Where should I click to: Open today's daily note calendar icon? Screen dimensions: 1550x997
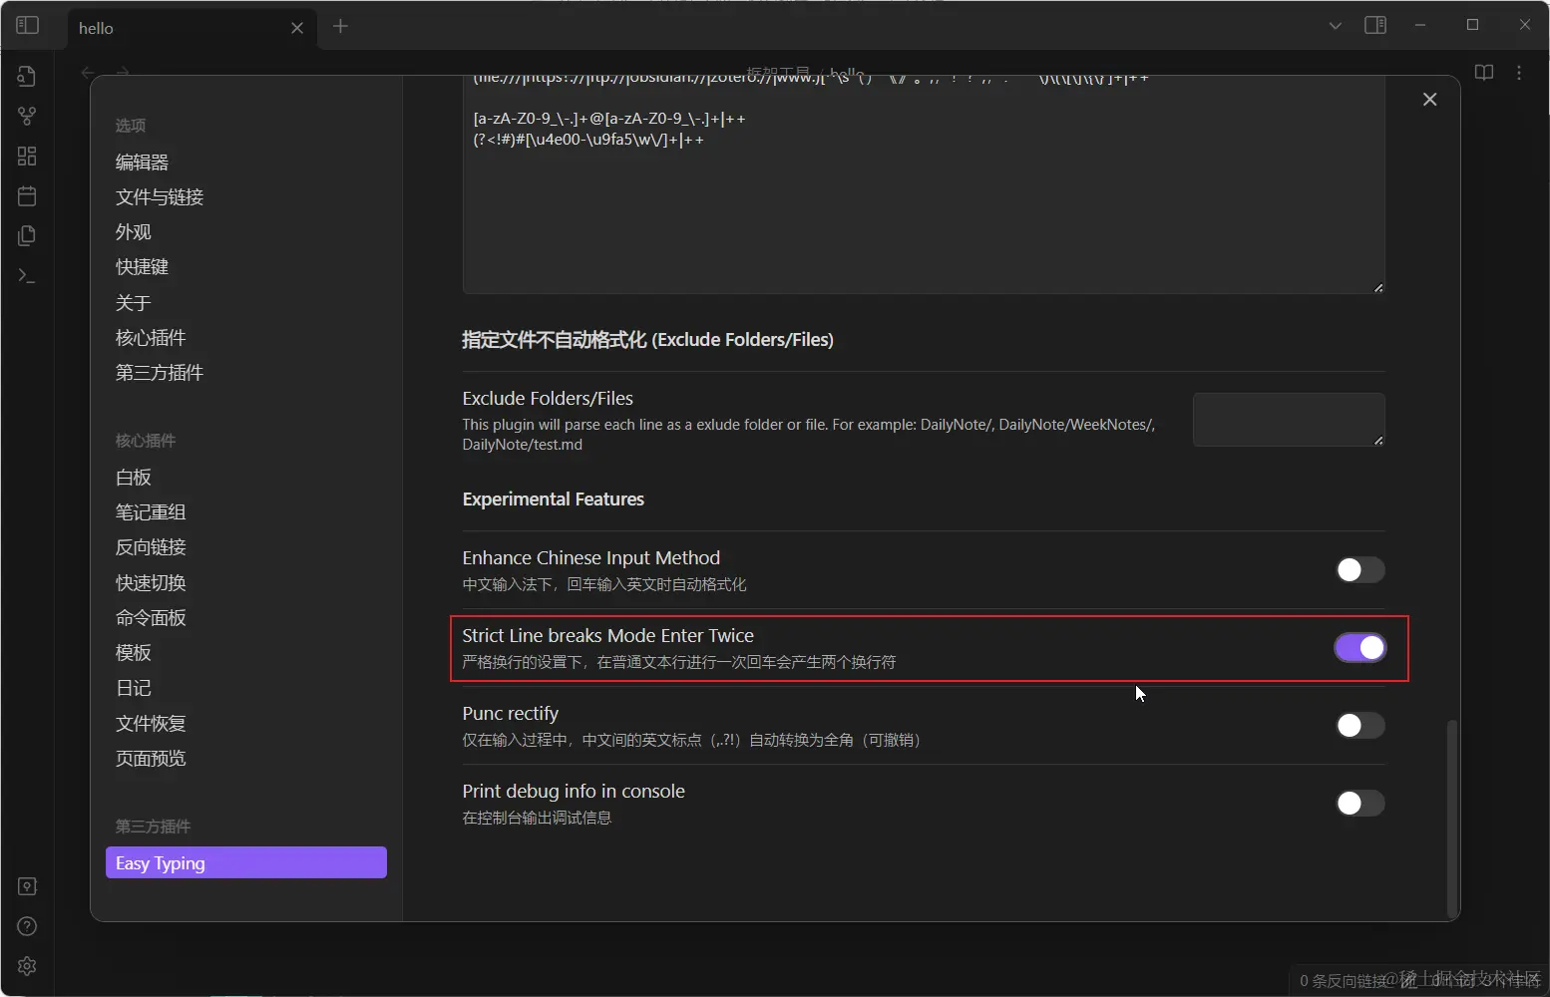click(27, 195)
